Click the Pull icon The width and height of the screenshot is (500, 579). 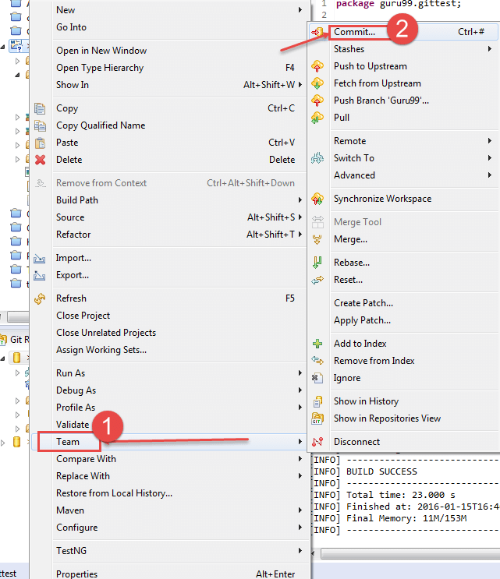point(317,118)
